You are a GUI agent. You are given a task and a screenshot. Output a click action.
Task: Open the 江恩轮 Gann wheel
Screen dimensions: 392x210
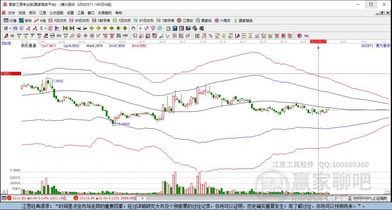185,21
